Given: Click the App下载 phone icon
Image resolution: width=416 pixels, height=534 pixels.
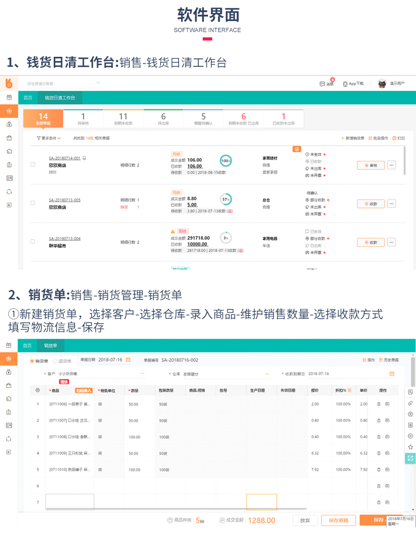Looking at the screenshot, I should (345, 84).
